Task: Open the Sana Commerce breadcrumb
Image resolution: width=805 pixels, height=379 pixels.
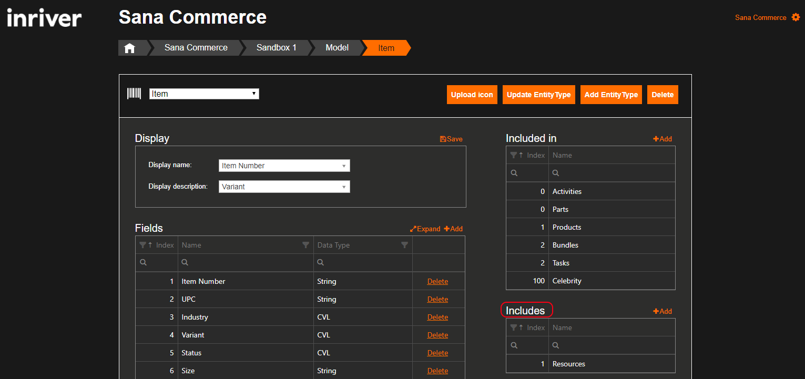Action: pyautogui.click(x=196, y=48)
